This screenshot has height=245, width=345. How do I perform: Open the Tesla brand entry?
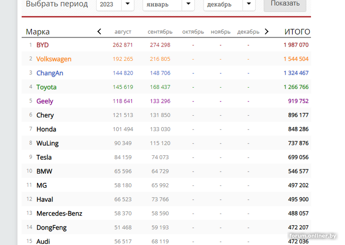click(44, 157)
